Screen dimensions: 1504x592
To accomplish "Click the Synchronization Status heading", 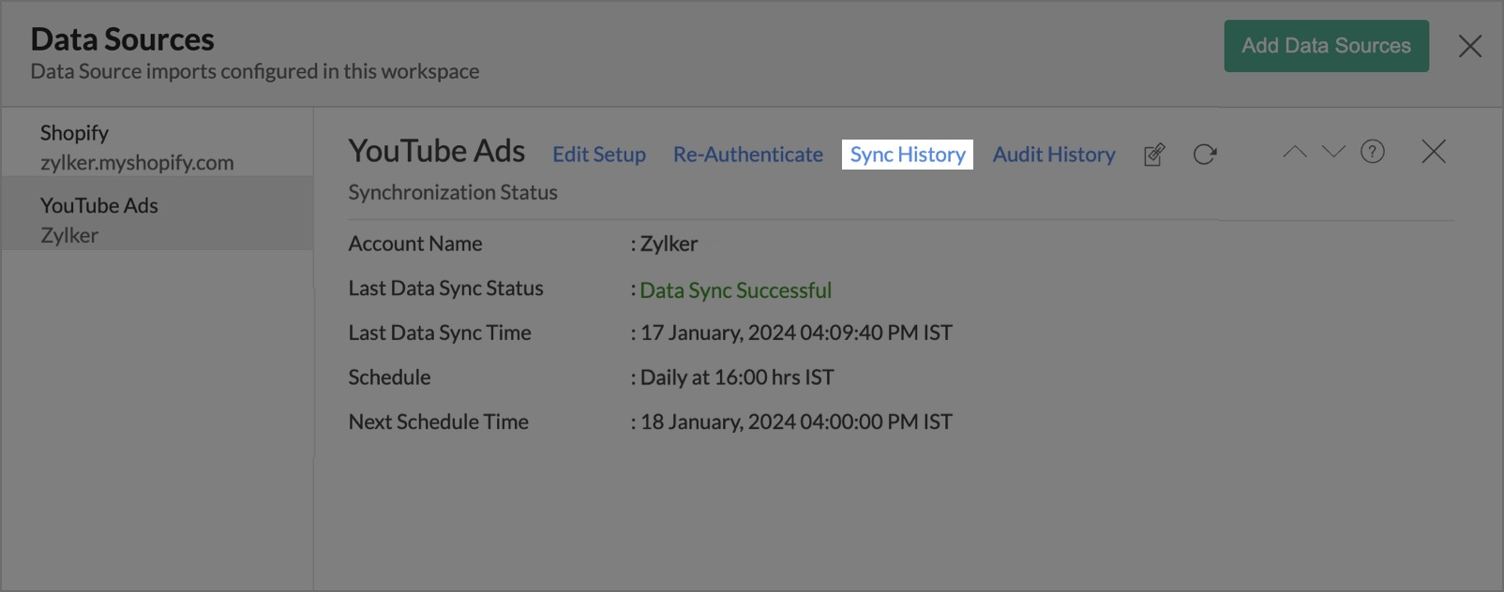I will tap(453, 192).
